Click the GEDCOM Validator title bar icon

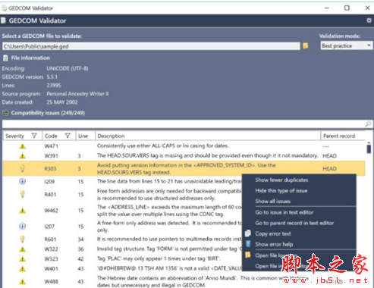point(4,8)
